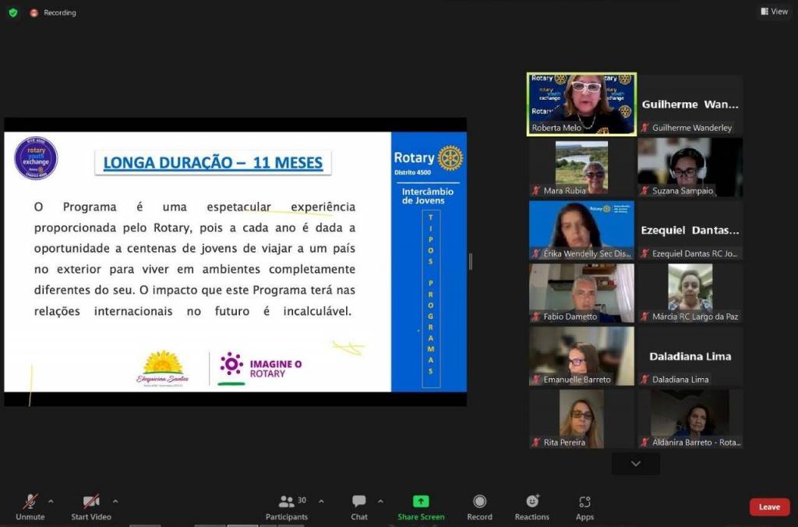Open the View menu at top right
This screenshot has width=798, height=527.
(774, 12)
